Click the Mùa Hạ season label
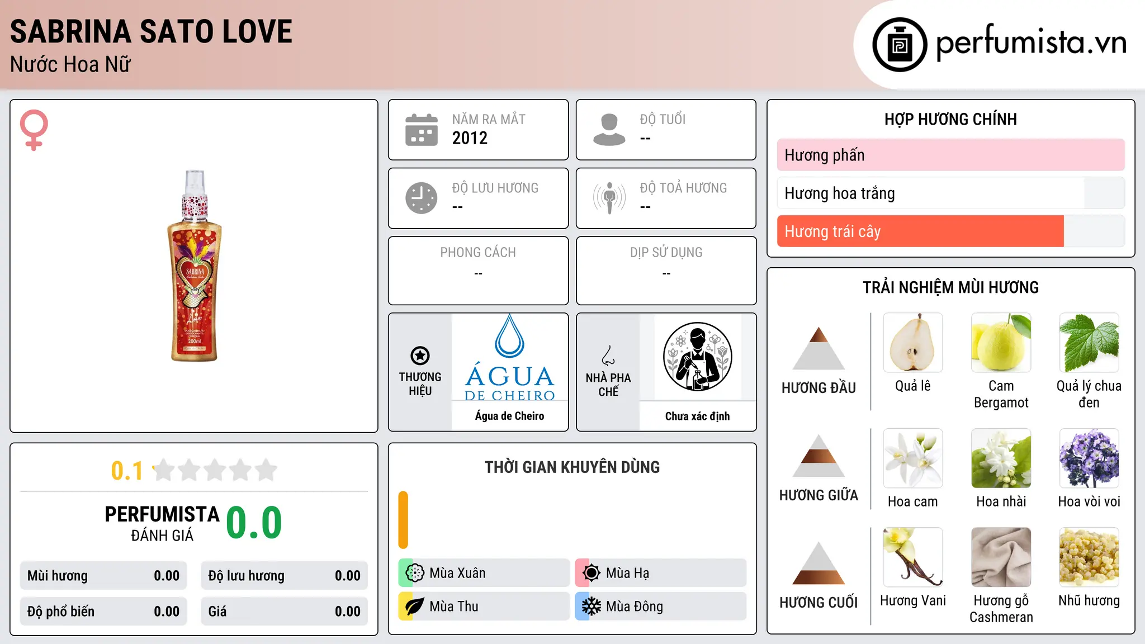 628,573
